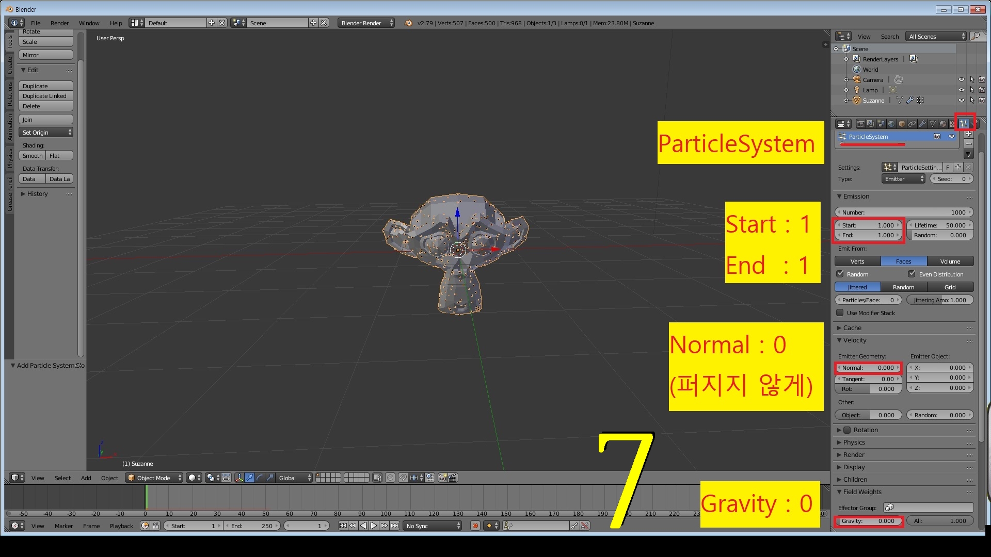Click the outliner search magnifier icon

976,36
